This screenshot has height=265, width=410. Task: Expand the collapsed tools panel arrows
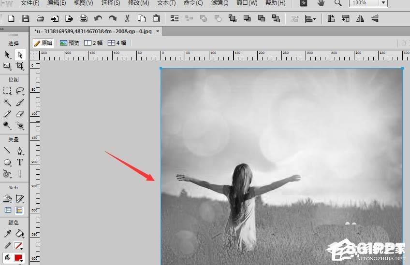pos(2,29)
